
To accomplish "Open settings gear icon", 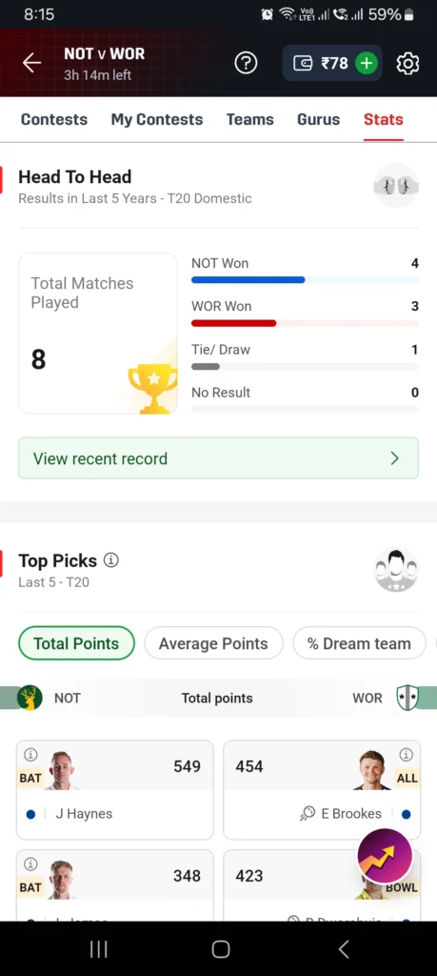I will click(407, 64).
